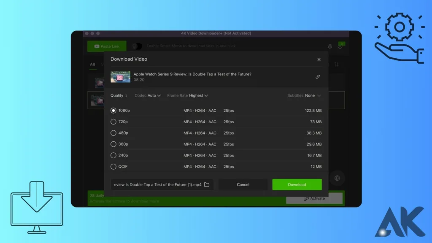
Task: Click the Apple Watch video thumbnail in dialog
Action: (120, 77)
